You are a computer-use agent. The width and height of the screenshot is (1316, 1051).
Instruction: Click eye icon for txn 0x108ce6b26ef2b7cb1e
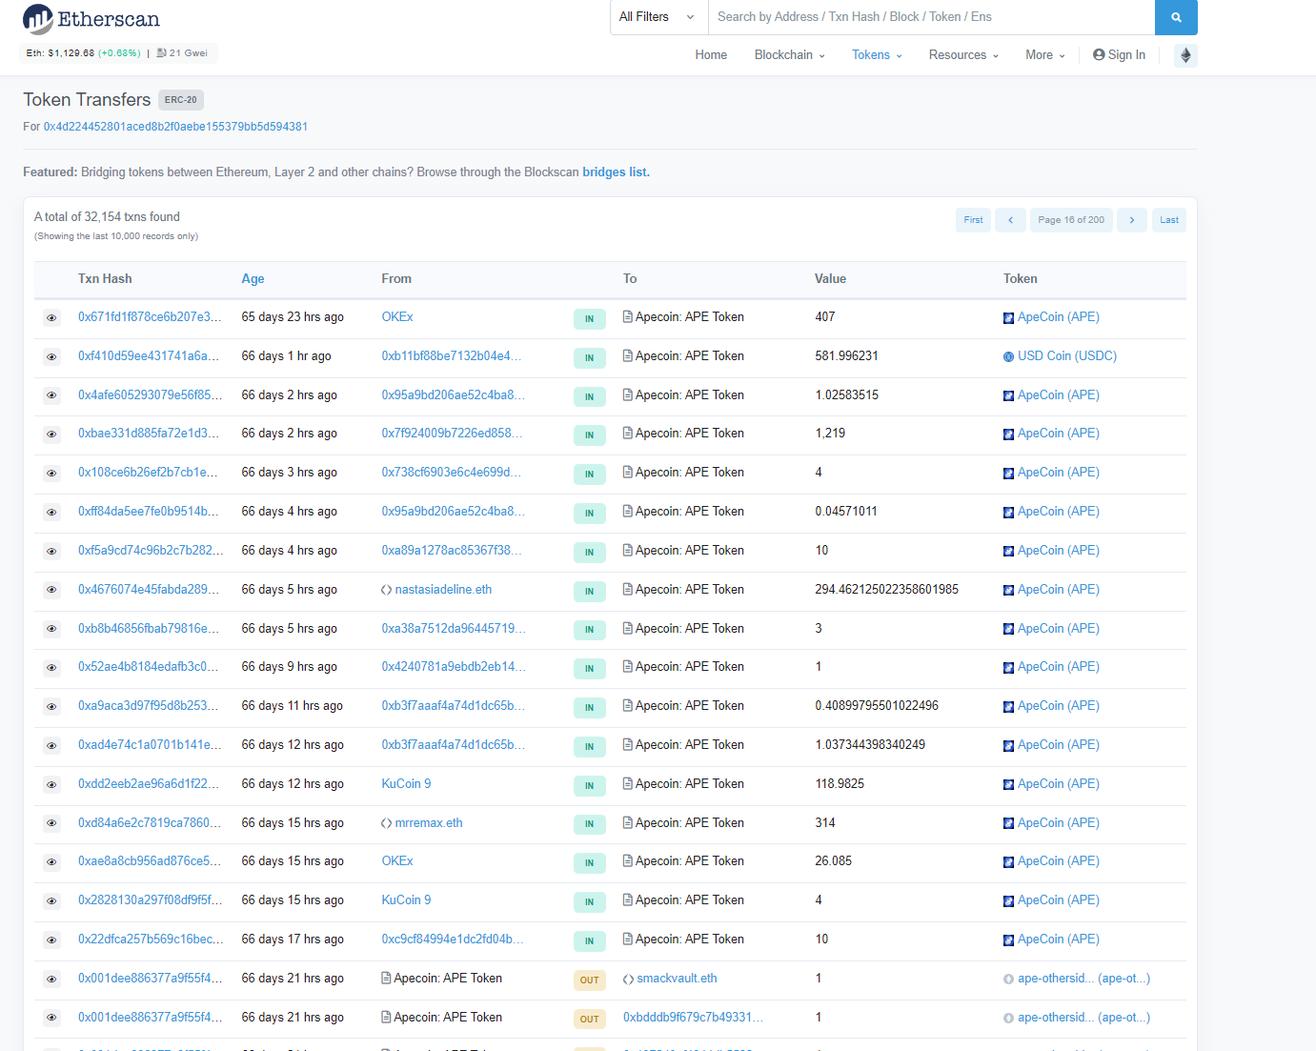click(x=51, y=474)
